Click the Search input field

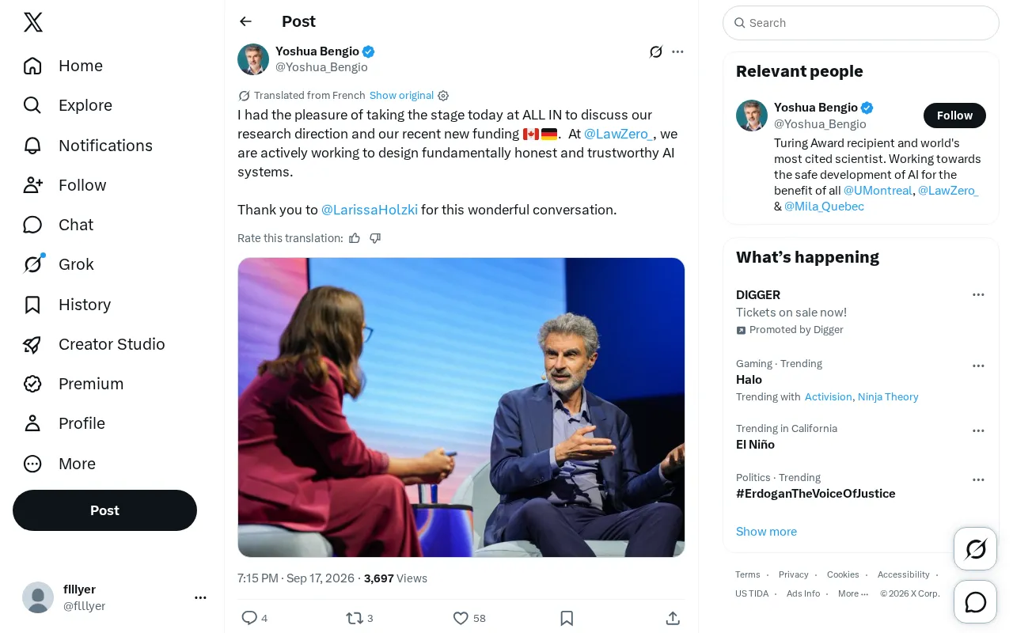click(861, 23)
